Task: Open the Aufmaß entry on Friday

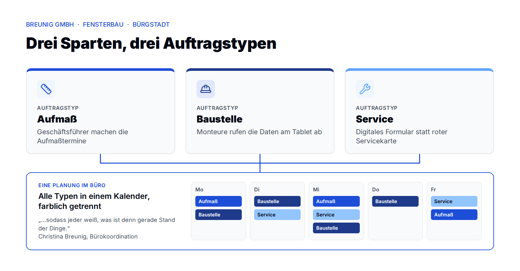Action: click(x=454, y=215)
